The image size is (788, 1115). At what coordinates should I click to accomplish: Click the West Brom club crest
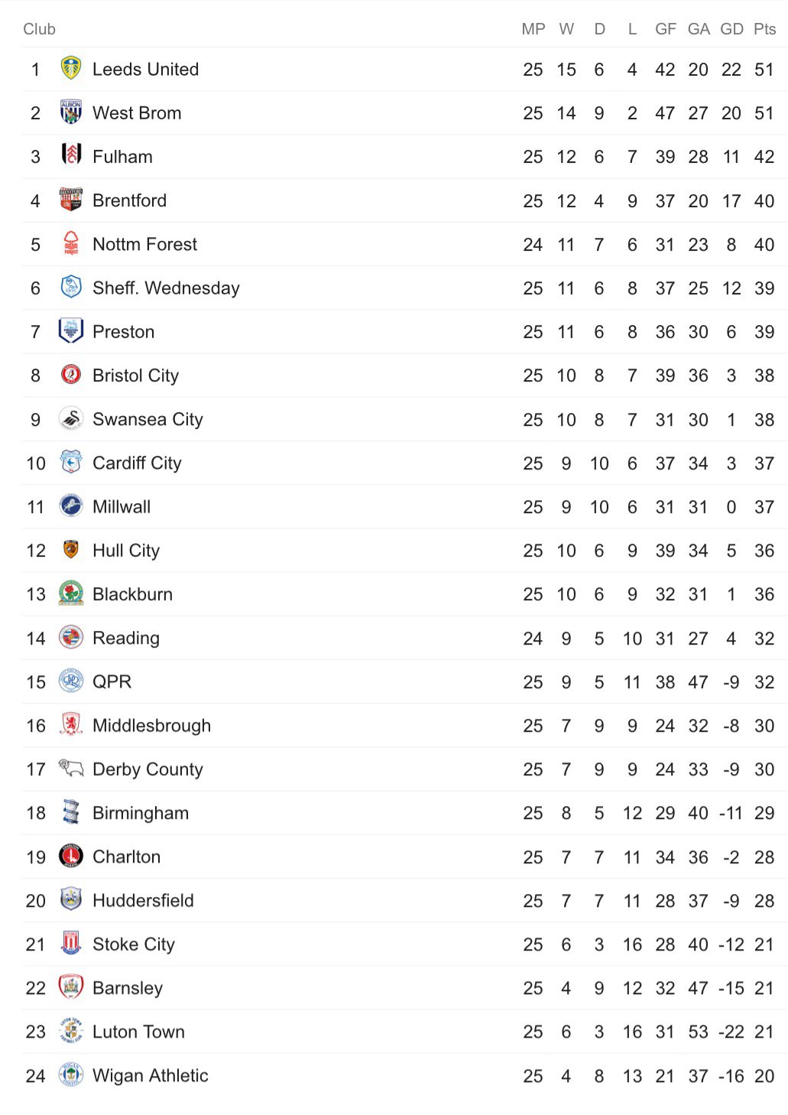[71, 112]
